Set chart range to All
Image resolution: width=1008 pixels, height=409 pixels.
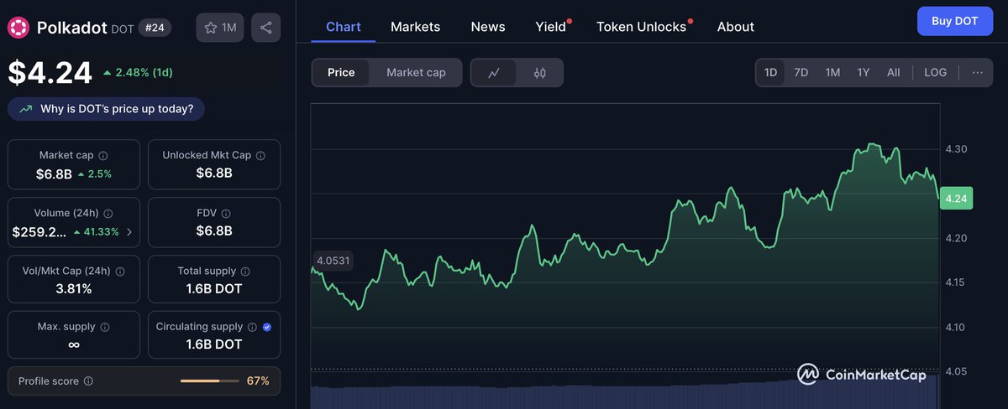point(894,73)
